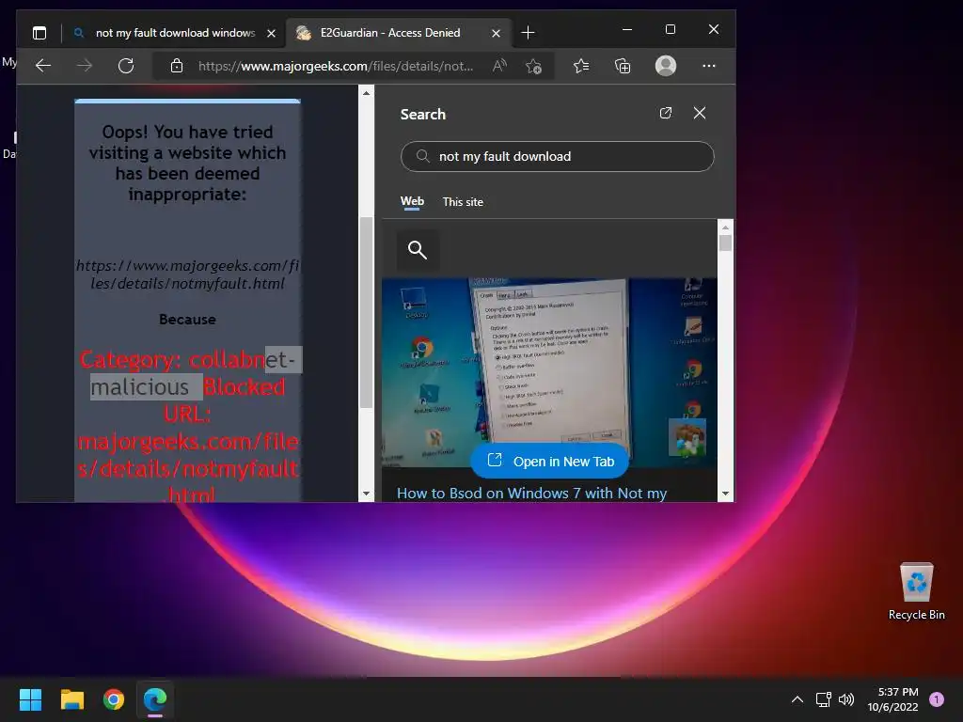Select the E2Guardian - Access Denied tab

pos(390,33)
